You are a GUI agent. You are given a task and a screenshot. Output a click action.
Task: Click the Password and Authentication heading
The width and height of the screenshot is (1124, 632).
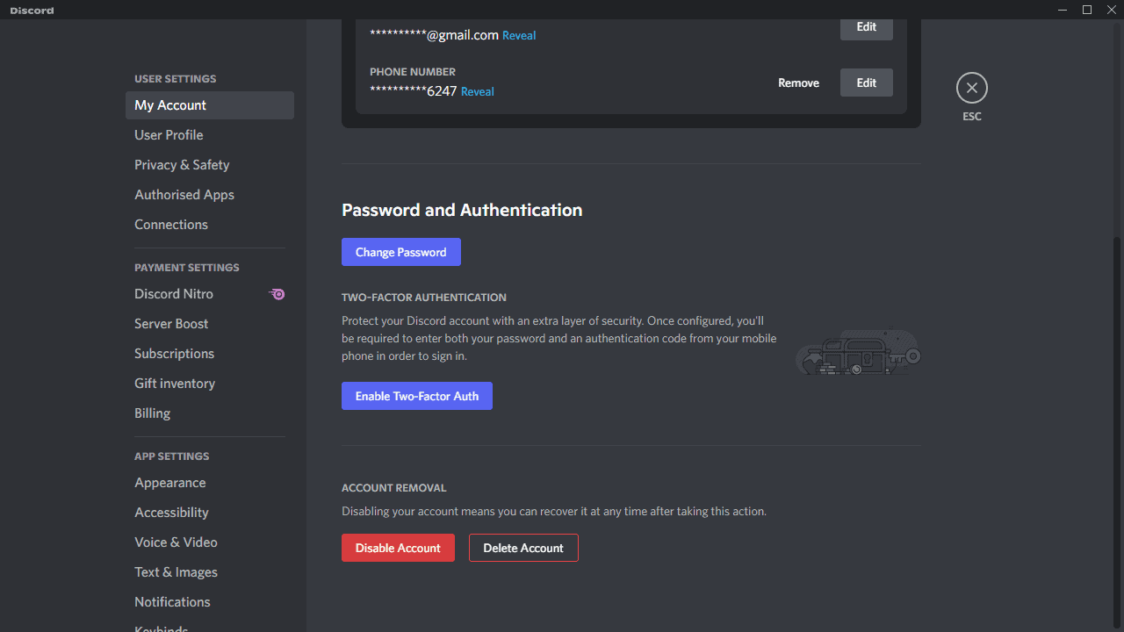coord(462,210)
